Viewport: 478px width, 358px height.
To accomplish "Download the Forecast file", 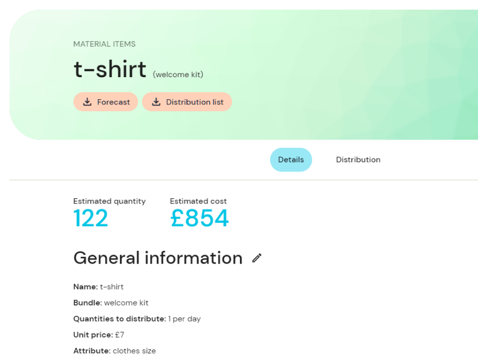I will pos(106,102).
